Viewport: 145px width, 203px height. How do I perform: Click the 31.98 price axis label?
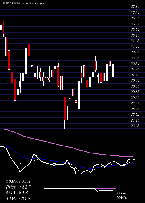(135, 69)
